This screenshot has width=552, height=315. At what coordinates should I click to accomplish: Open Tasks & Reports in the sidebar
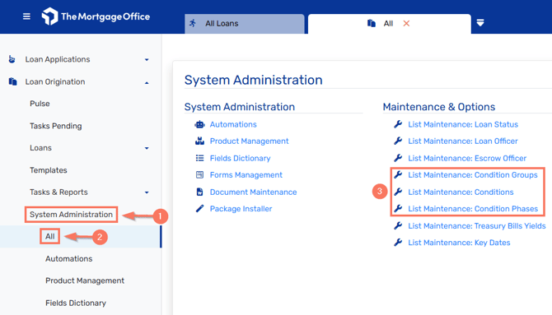click(58, 192)
